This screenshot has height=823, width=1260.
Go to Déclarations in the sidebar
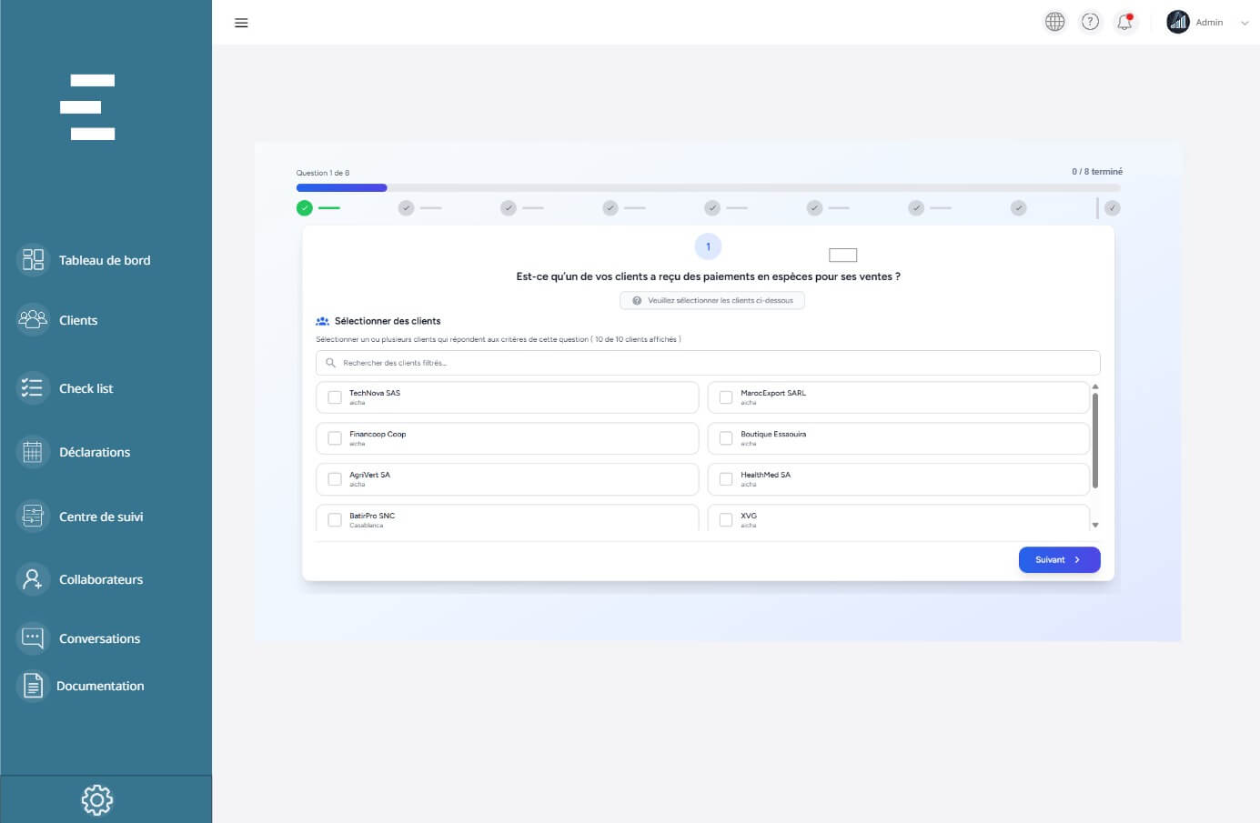click(x=94, y=452)
